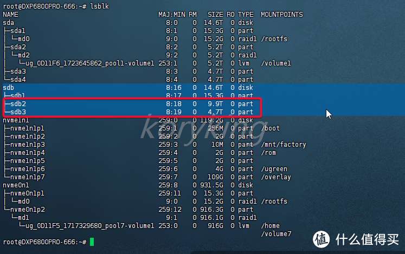Viewport: 405px width, 254px height.
Task: Click the lsblk command text
Action: point(99,6)
